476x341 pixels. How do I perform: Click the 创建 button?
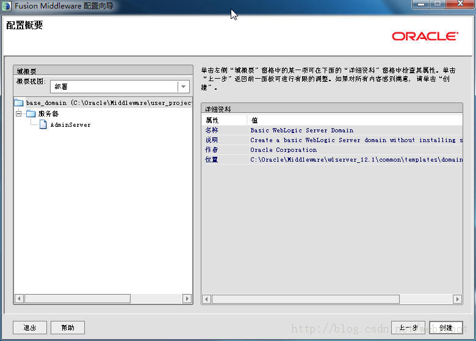[x=446, y=328]
